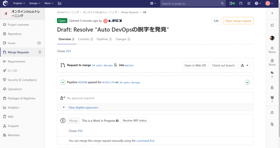The height and width of the screenshot is (148, 280).
Task: Open the master target branch link
Action: 129,65
